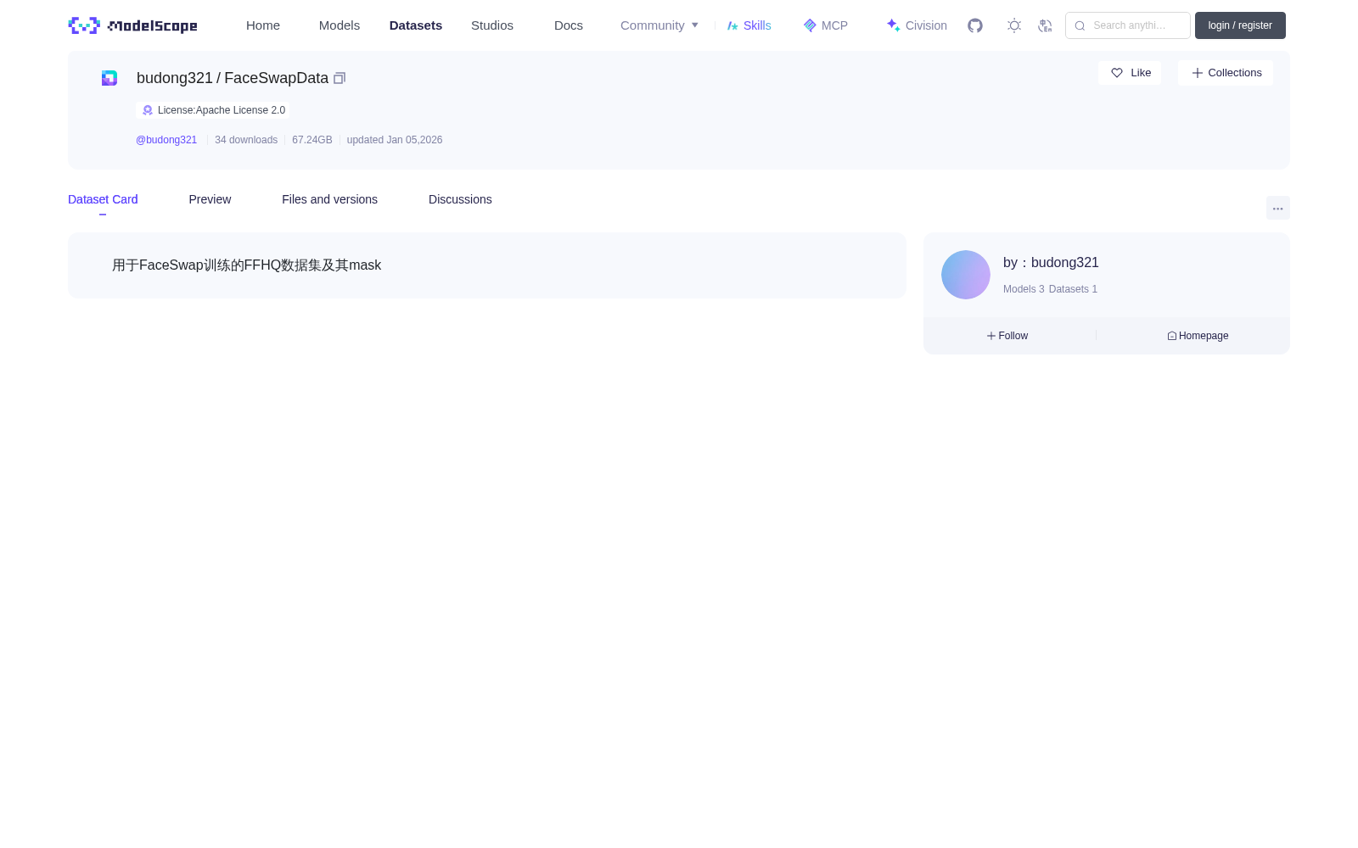Screen dimensions: 1358x848
Task: Open the Datasets page
Action: 416,25
